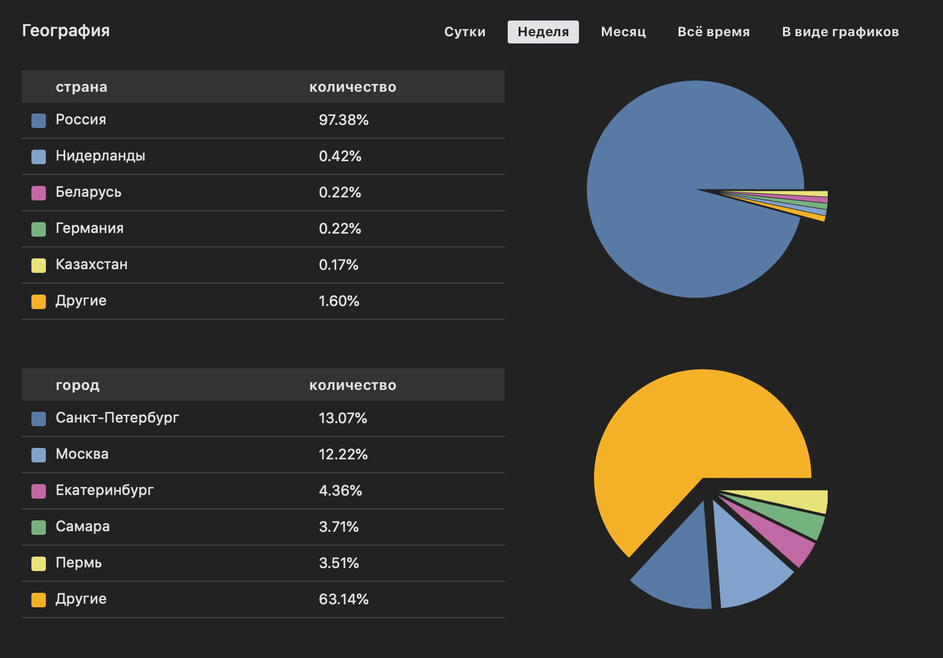This screenshot has width=943, height=658.
Task: Click the В виде графиков link
Action: click(x=840, y=32)
